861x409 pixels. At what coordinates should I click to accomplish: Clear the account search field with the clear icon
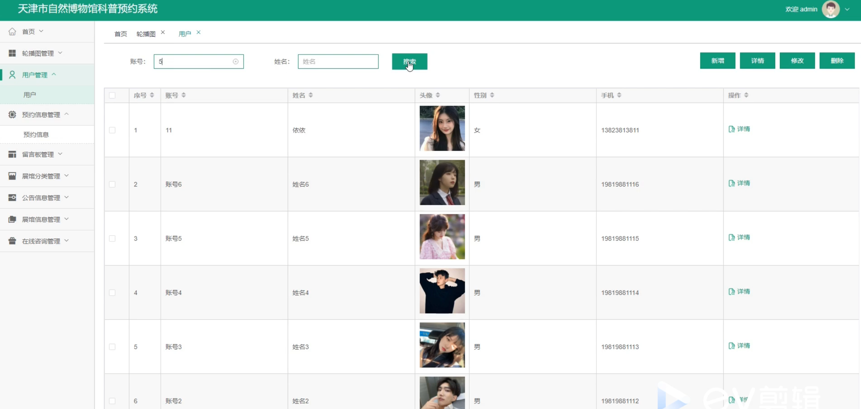click(x=235, y=62)
